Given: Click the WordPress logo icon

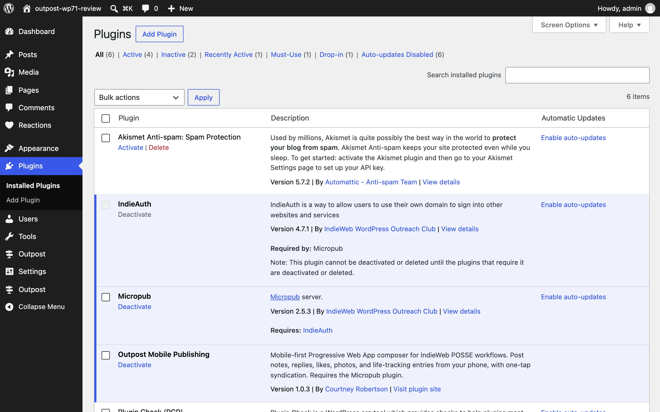Looking at the screenshot, I should [x=9, y=8].
